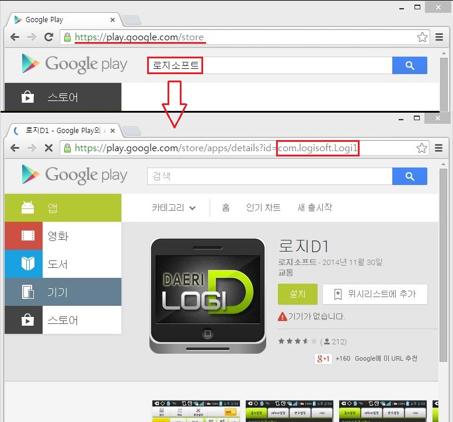Click back arrow in top browser window
The image size is (453, 422).
click(15, 37)
